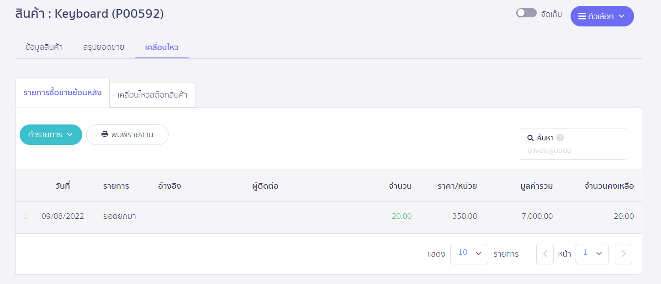Viewport: 661px width, 284px height.
Task: Click the ตัวเลือก button
Action: pos(602,16)
